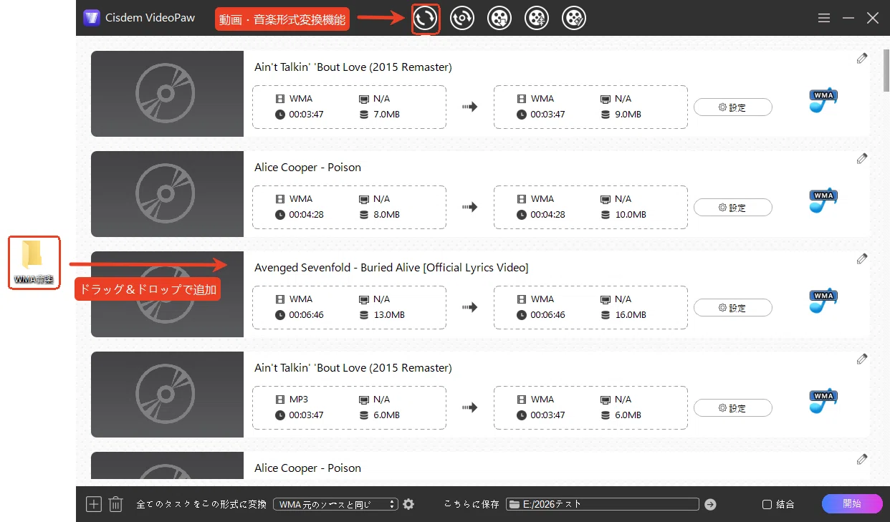
Task: Click pencil icon of 7.0MB Ain't Talkin' row
Action: pyautogui.click(x=862, y=59)
